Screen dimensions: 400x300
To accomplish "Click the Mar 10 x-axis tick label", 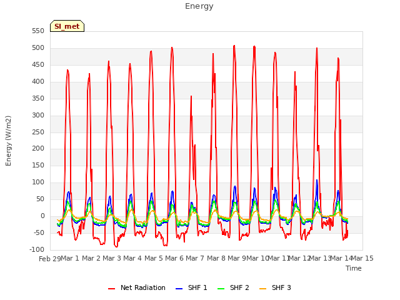I will pos(257,258).
